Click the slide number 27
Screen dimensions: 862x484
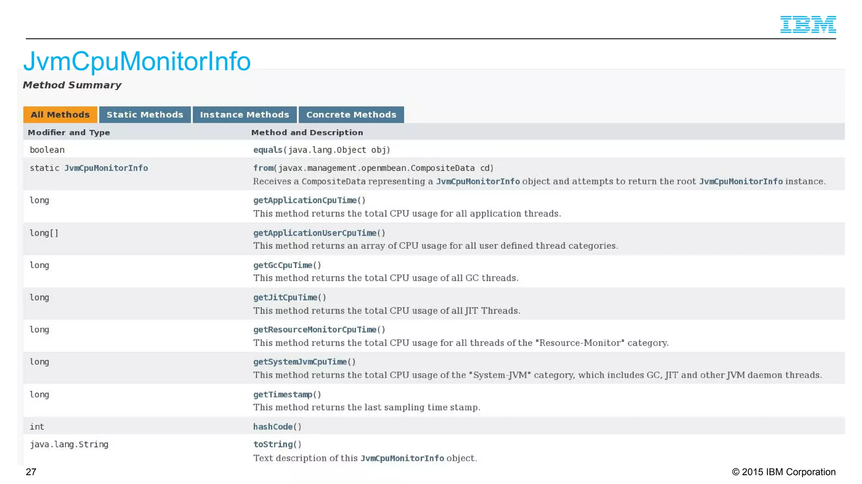pyautogui.click(x=31, y=472)
